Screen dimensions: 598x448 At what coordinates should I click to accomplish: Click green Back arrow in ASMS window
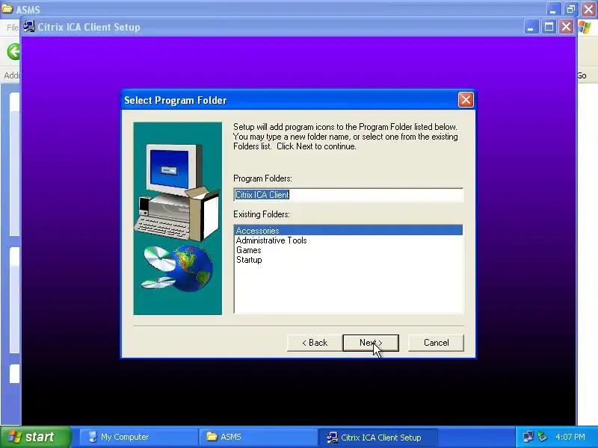(x=13, y=52)
